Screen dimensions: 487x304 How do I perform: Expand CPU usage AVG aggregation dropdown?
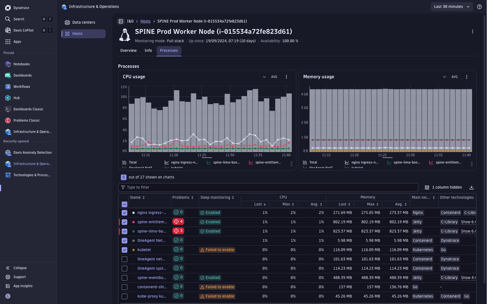tap(270, 77)
